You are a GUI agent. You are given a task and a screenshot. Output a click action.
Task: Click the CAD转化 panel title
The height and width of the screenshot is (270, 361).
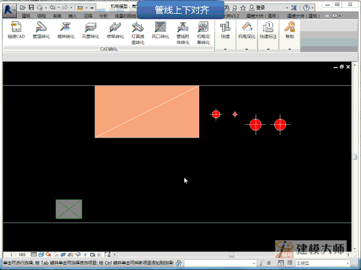coord(109,49)
